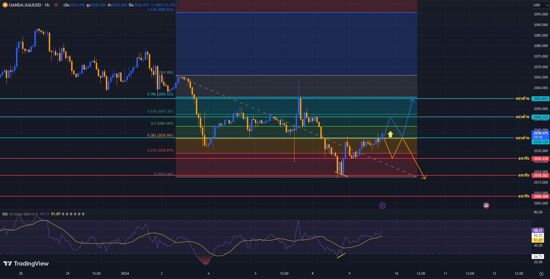Click the 0.618 (2047.383) Fibonacci label
Viewport: 550px width, 279px height.
point(160,111)
